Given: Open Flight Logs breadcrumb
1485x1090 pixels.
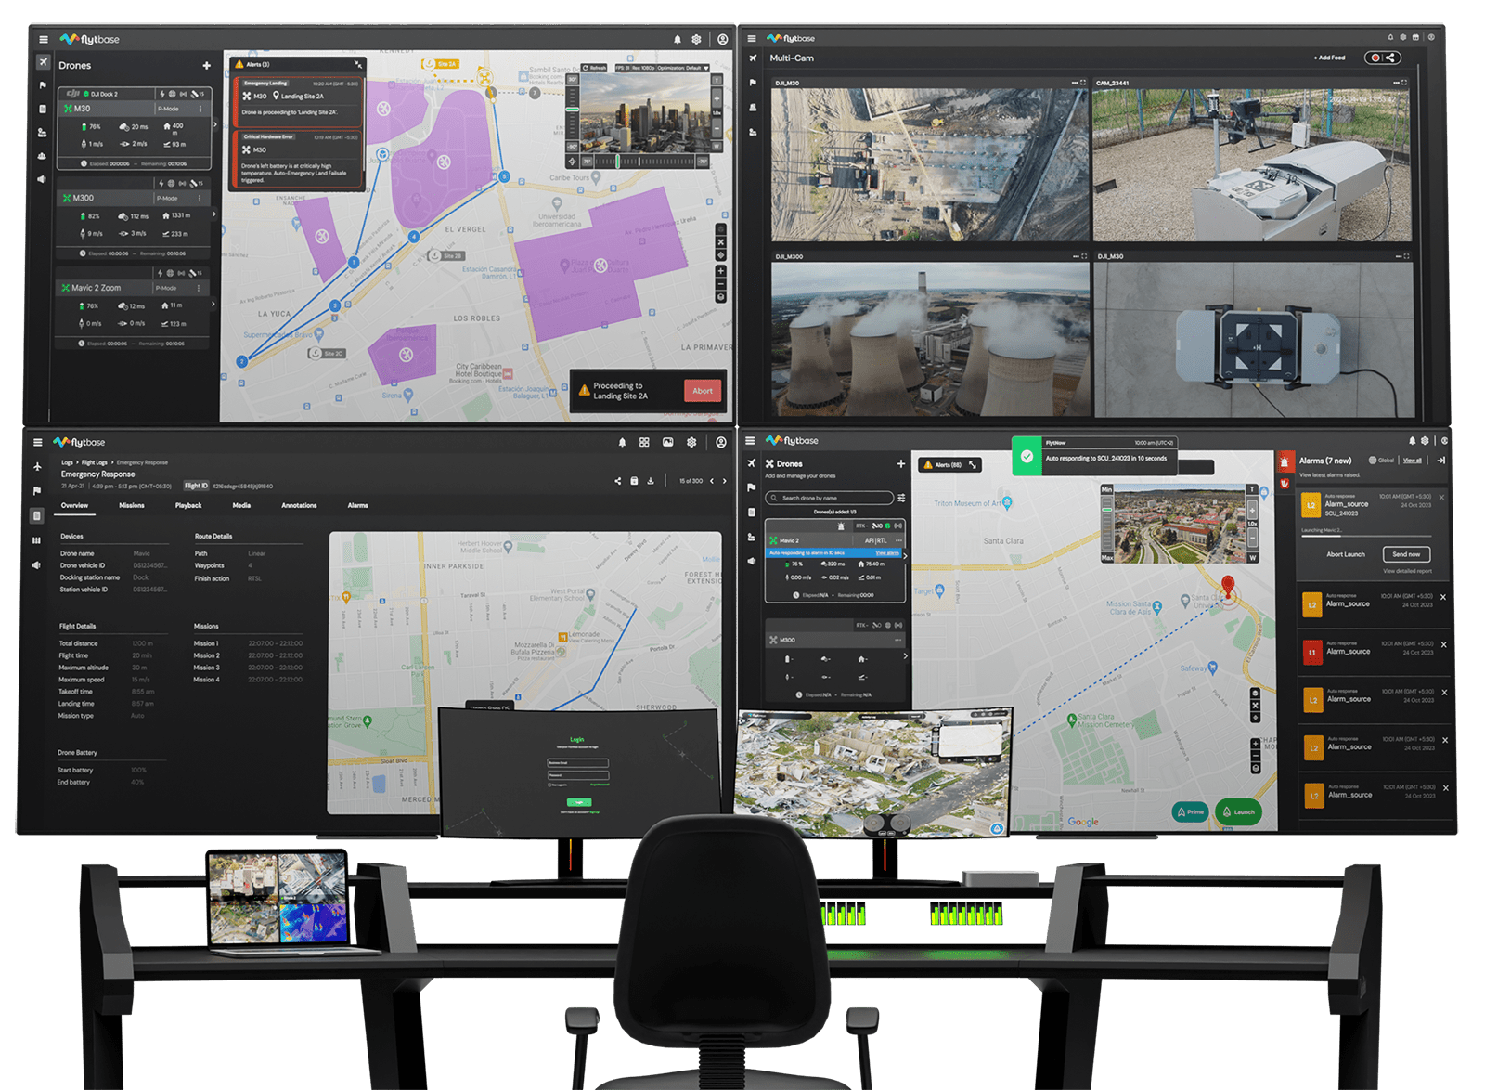Looking at the screenshot, I should pyautogui.click(x=94, y=462).
